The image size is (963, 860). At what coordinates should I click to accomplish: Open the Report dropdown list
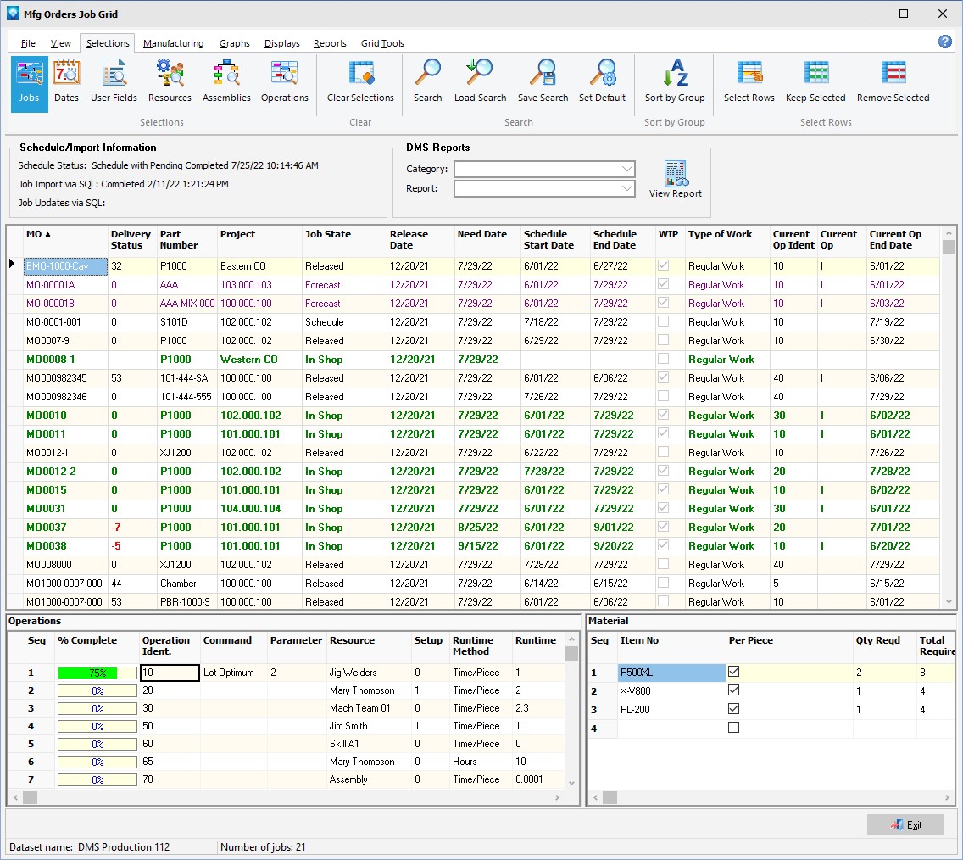[626, 188]
